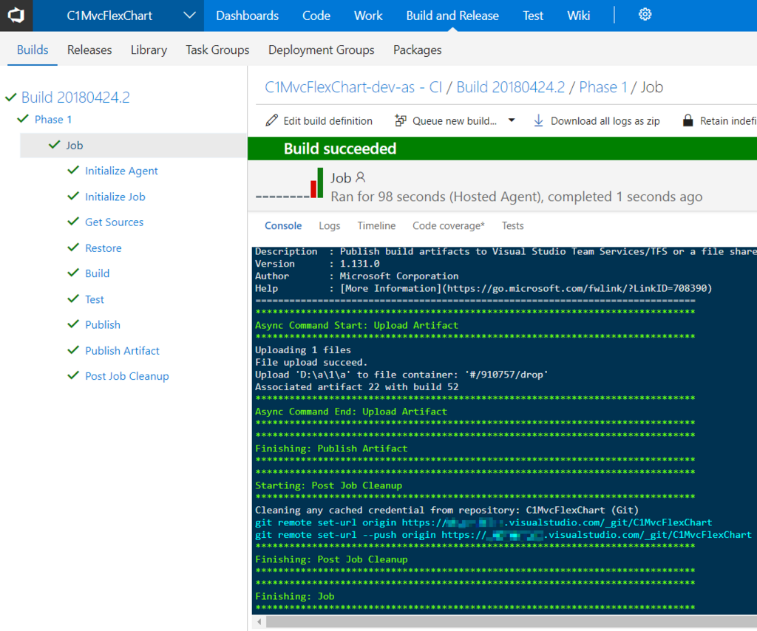Open the Queue new build dropdown arrow
This screenshot has height=631, width=757.
512,120
